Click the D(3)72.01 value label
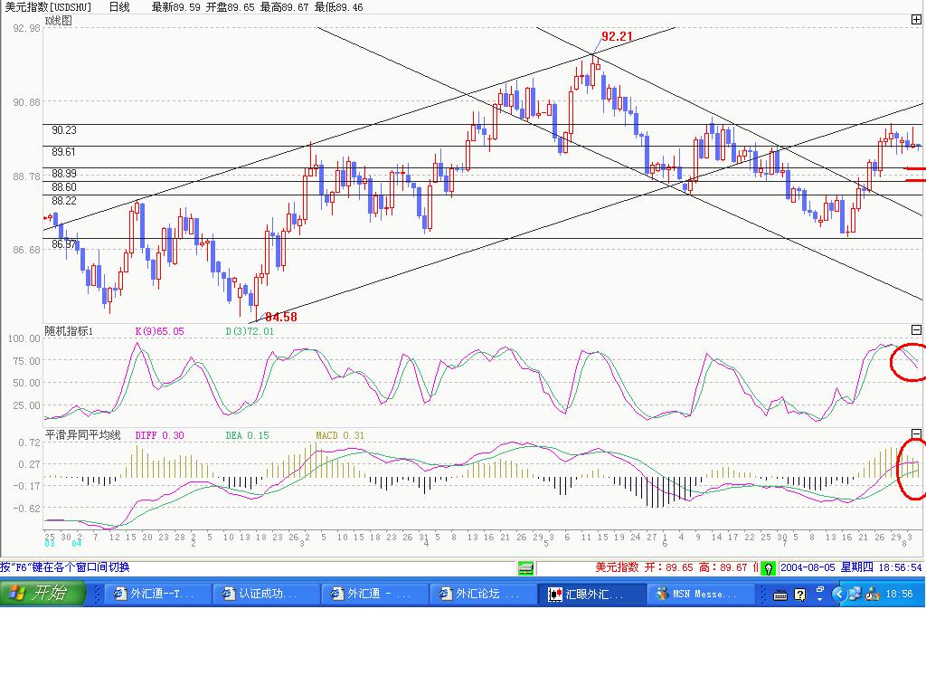This screenshot has width=926, height=695. coord(250,331)
